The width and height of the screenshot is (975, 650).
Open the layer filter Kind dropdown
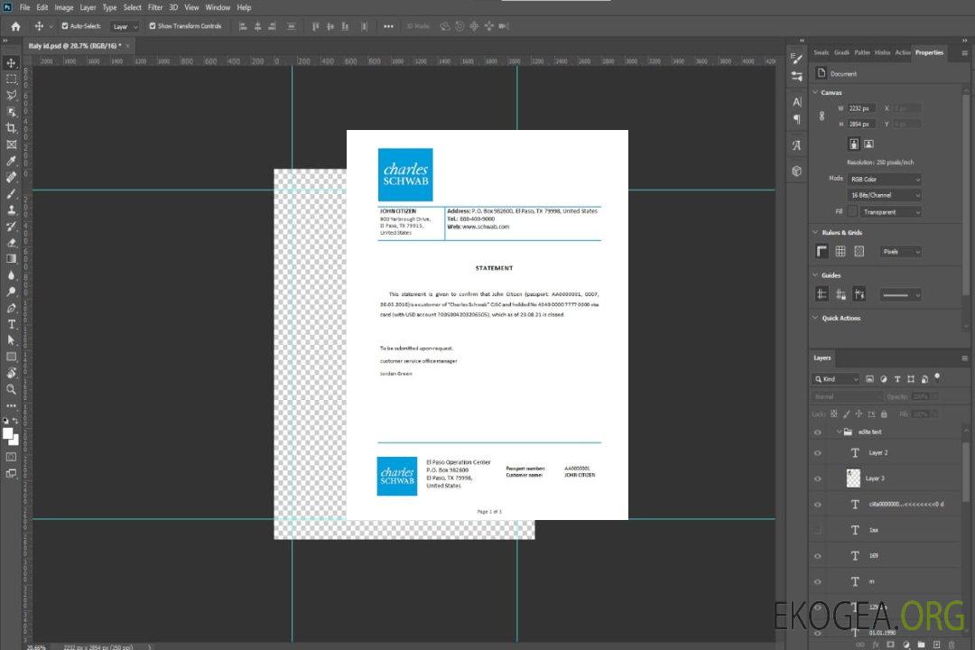(836, 379)
